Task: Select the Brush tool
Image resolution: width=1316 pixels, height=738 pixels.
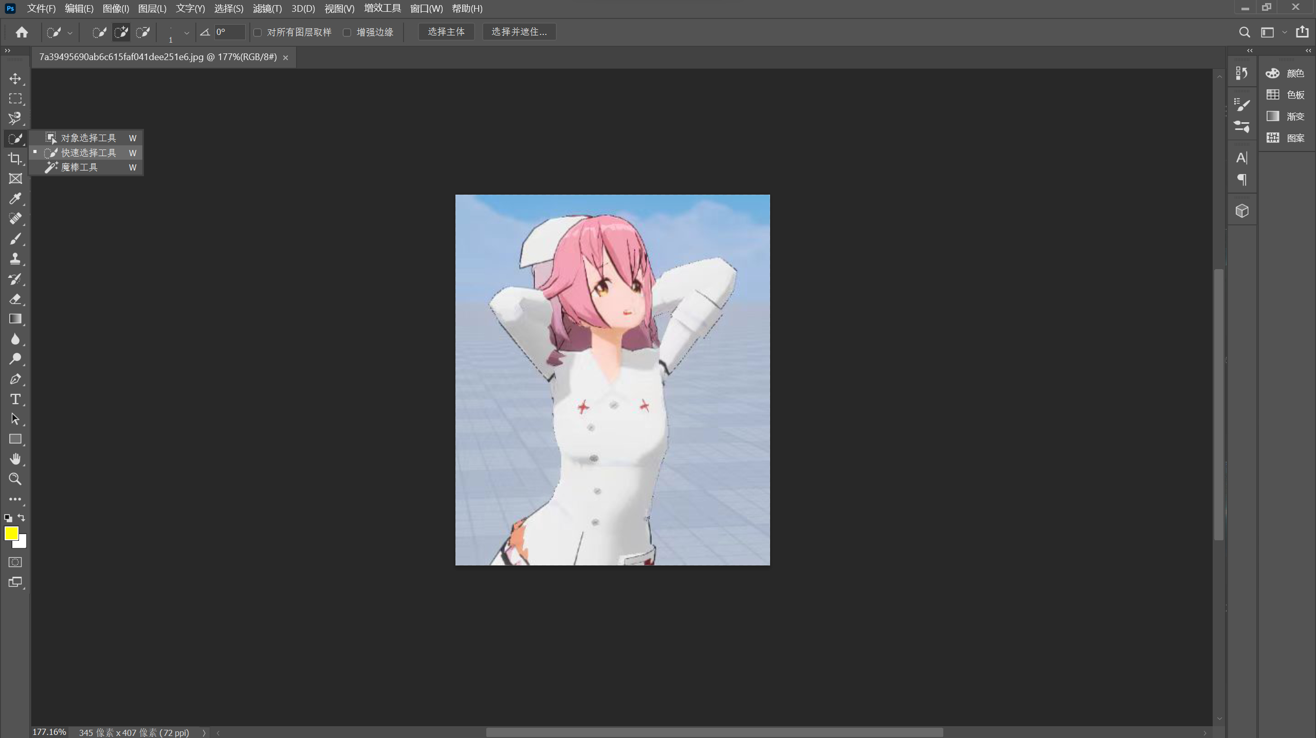Action: point(15,239)
